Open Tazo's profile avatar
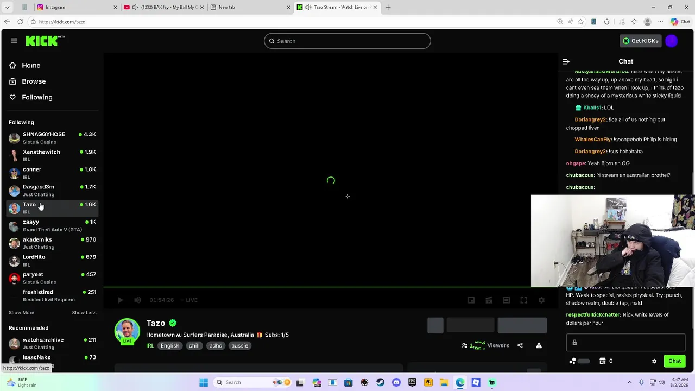The height and width of the screenshot is (391, 695). click(x=127, y=331)
